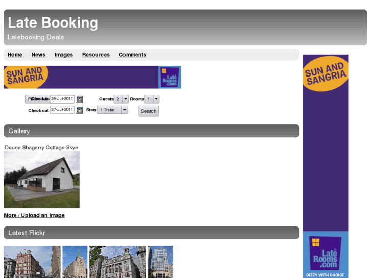Viewport: 371px width, 278px height.
Task: Open the Doune Shagarry Cottage Skye photo
Action: (x=42, y=180)
